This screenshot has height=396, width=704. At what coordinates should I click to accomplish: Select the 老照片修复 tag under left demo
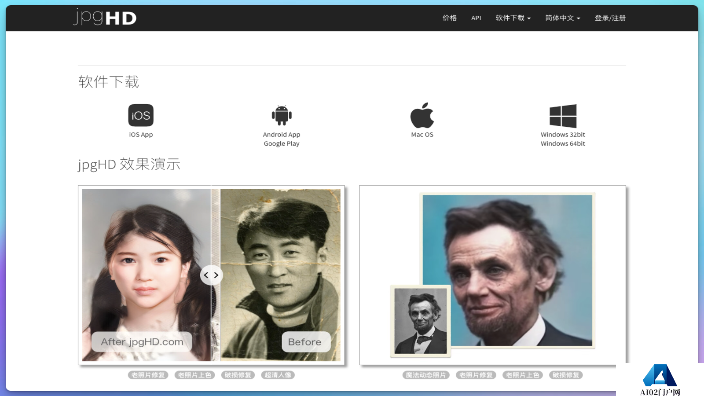click(x=148, y=375)
